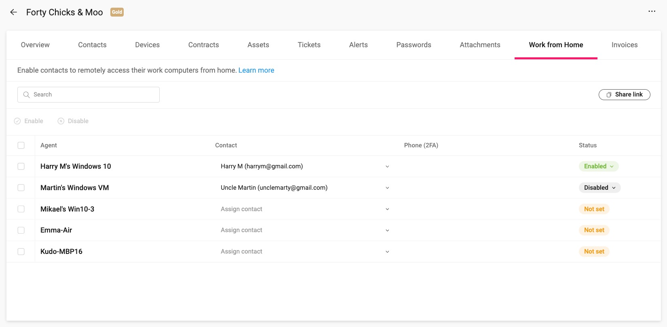
Task: Click the magnifier icon in Search
Action: coord(27,94)
